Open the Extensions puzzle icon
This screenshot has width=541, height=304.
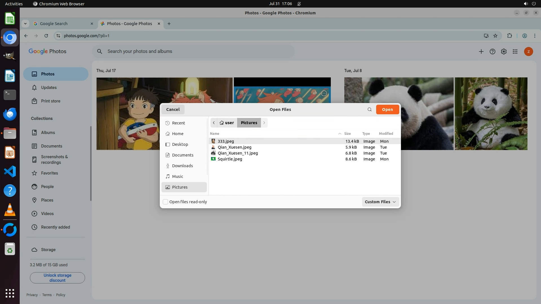(509, 36)
